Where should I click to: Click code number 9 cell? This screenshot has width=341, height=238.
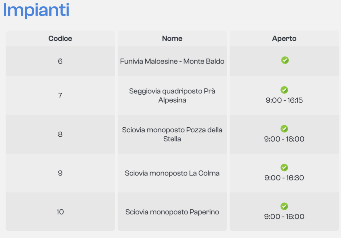(x=60, y=173)
